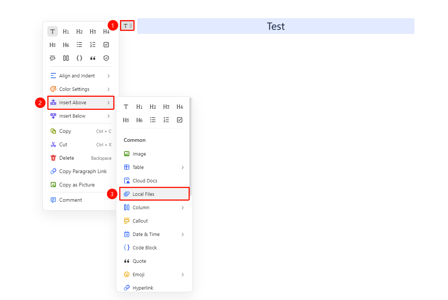Convert block to H5 in the block menu
This screenshot has width=448, height=300.
pyautogui.click(x=53, y=45)
